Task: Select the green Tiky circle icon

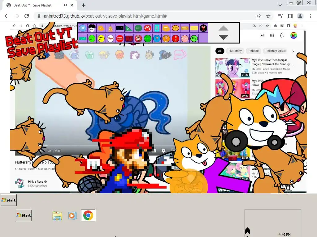Action: [138, 28]
